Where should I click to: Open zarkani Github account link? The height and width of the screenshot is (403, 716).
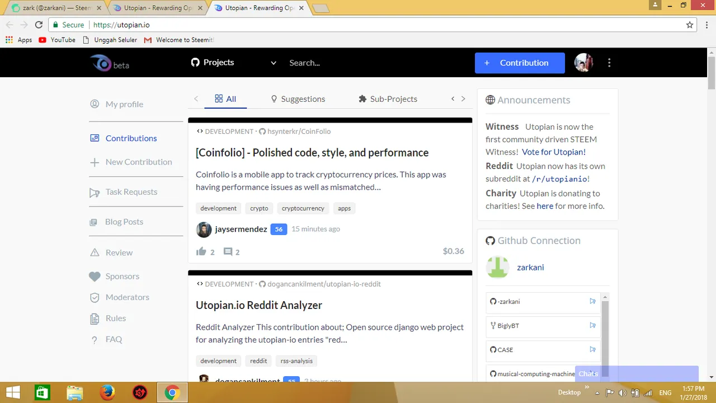pos(530,268)
